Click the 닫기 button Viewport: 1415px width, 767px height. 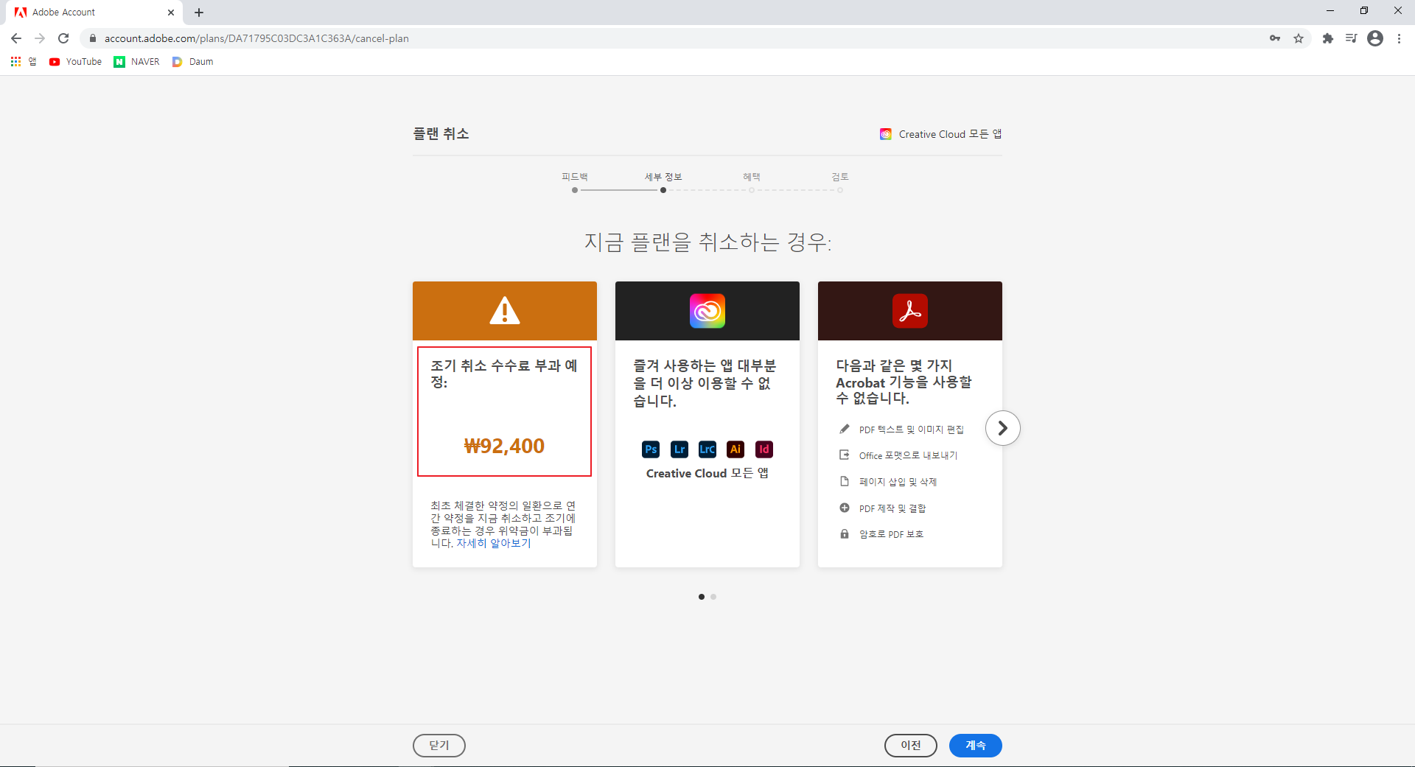point(439,746)
